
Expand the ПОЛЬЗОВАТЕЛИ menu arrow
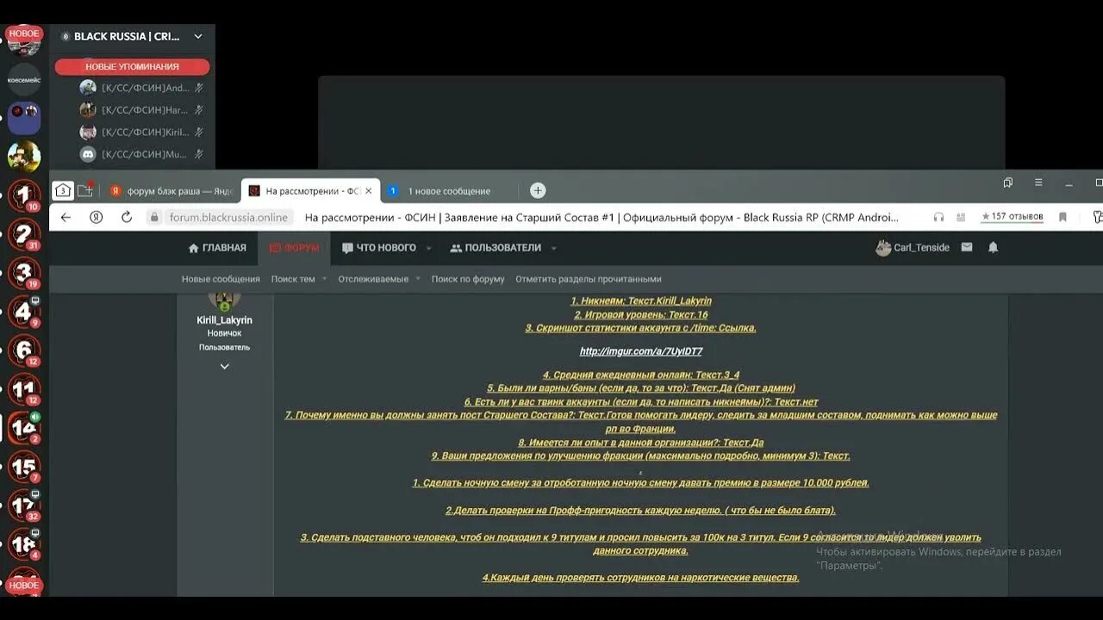pyautogui.click(x=554, y=248)
